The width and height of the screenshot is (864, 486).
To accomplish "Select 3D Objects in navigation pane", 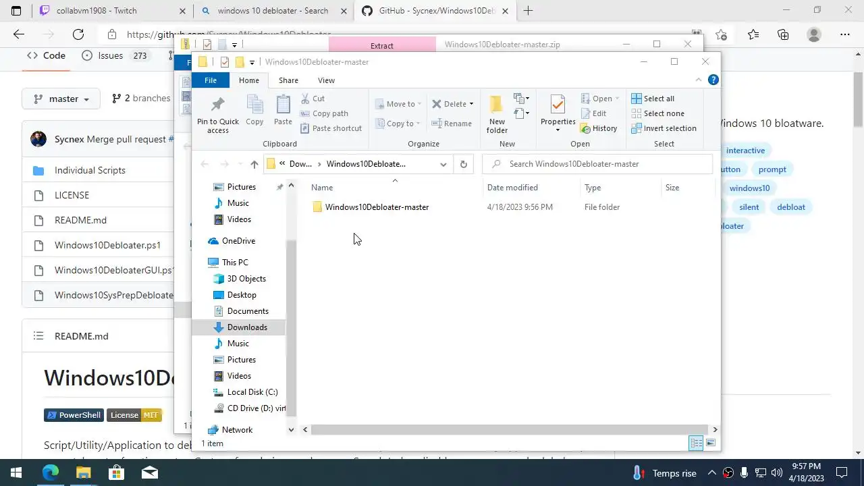I will [246, 279].
